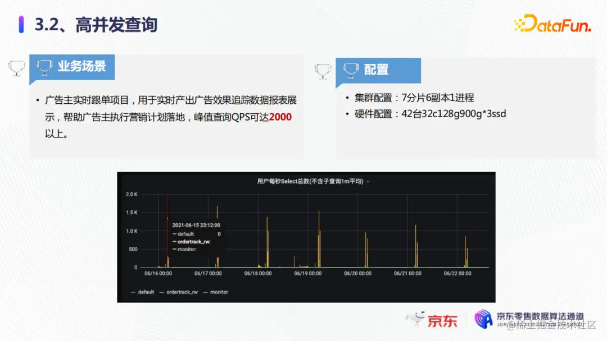607x341 pixels.
Task: Click the purple JD retail data algorithm logo
Action: tap(483, 319)
